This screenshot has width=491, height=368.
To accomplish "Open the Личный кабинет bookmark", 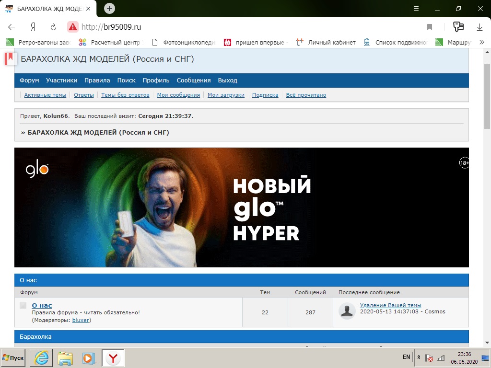I will point(326,42).
